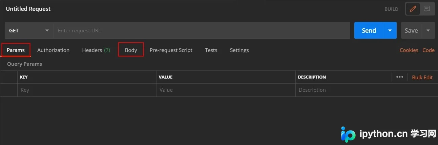Open the Cookies link
438x145 pixels.
tap(409, 50)
